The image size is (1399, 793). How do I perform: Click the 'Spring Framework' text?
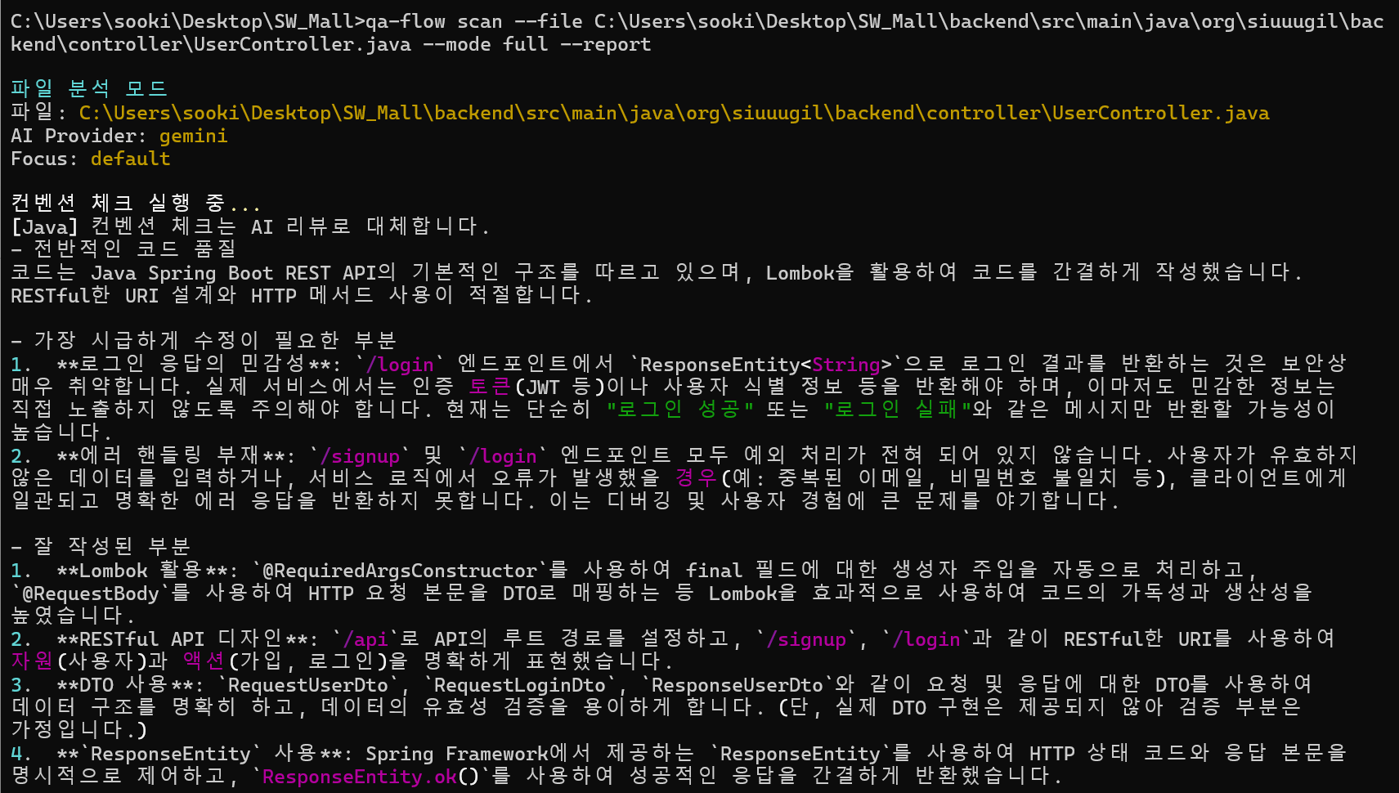click(457, 753)
